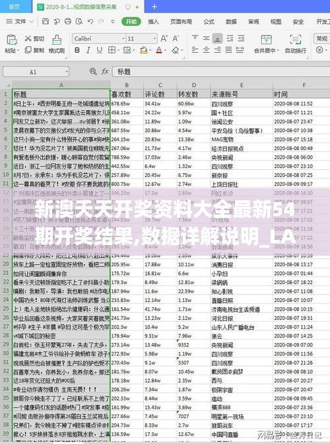The width and height of the screenshot is (330, 444).
Task: Click the 开始 Home tab button
Action: point(131,22)
